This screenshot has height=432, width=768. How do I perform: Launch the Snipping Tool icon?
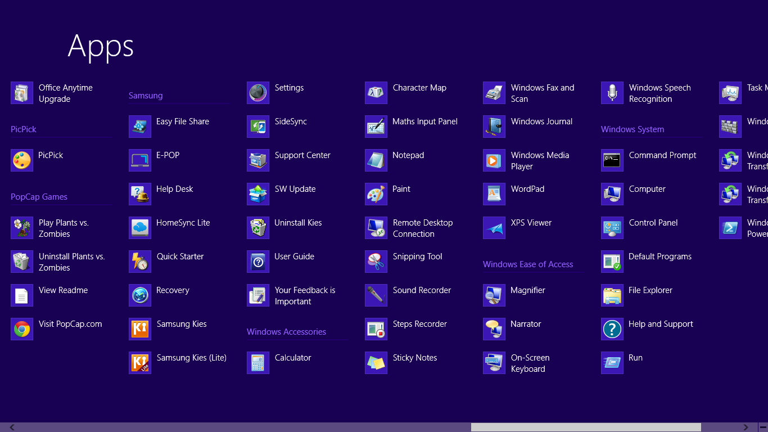point(376,262)
